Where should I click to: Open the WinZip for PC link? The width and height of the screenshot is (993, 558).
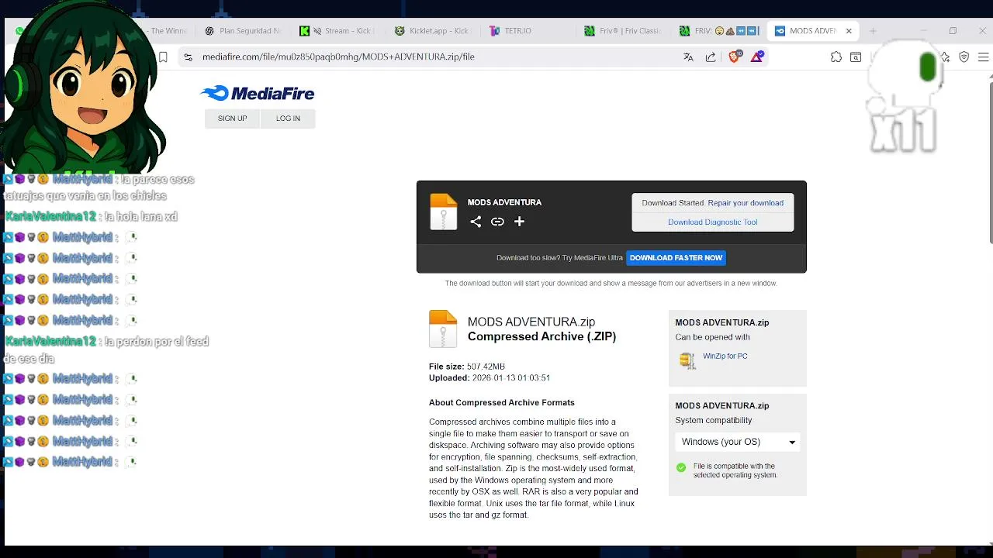[725, 356]
